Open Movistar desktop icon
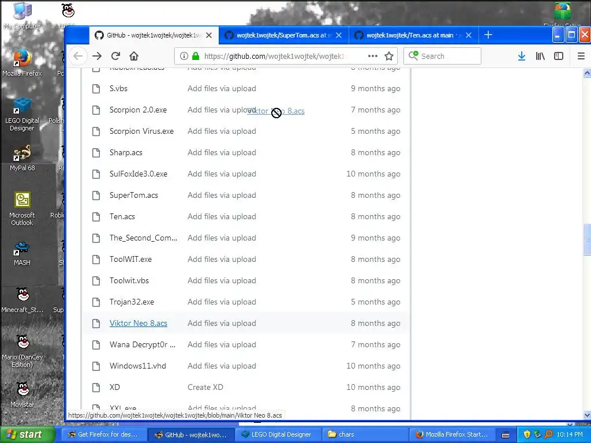 tap(23, 395)
